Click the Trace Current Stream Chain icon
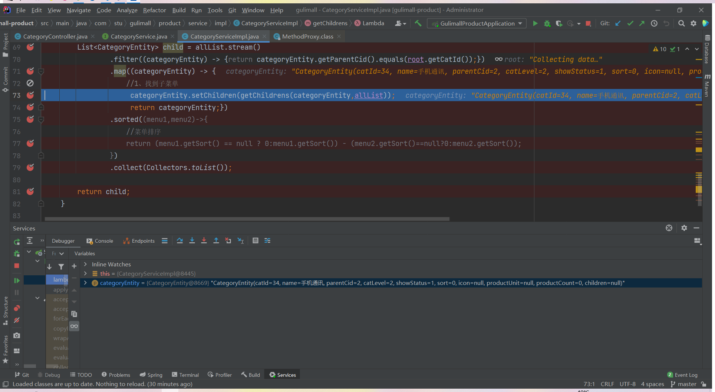The image size is (715, 392). coord(267,241)
